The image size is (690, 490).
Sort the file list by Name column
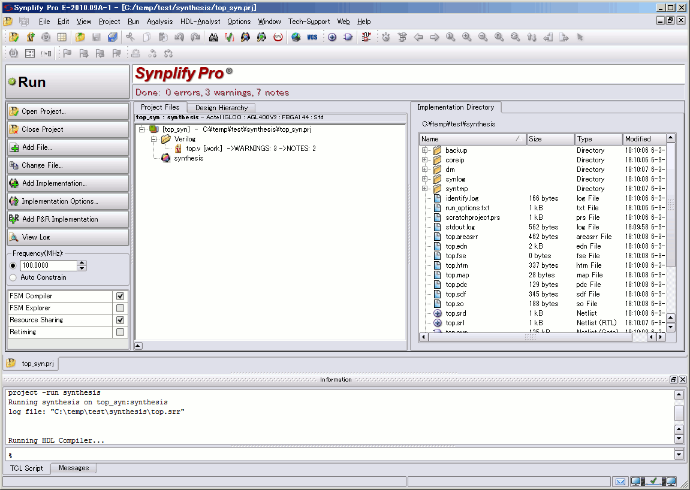click(x=472, y=139)
